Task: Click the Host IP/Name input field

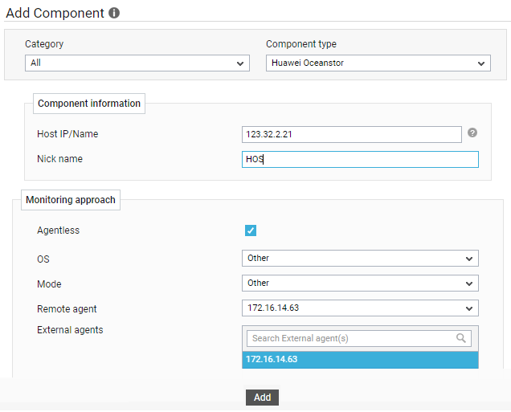Action: coord(352,134)
